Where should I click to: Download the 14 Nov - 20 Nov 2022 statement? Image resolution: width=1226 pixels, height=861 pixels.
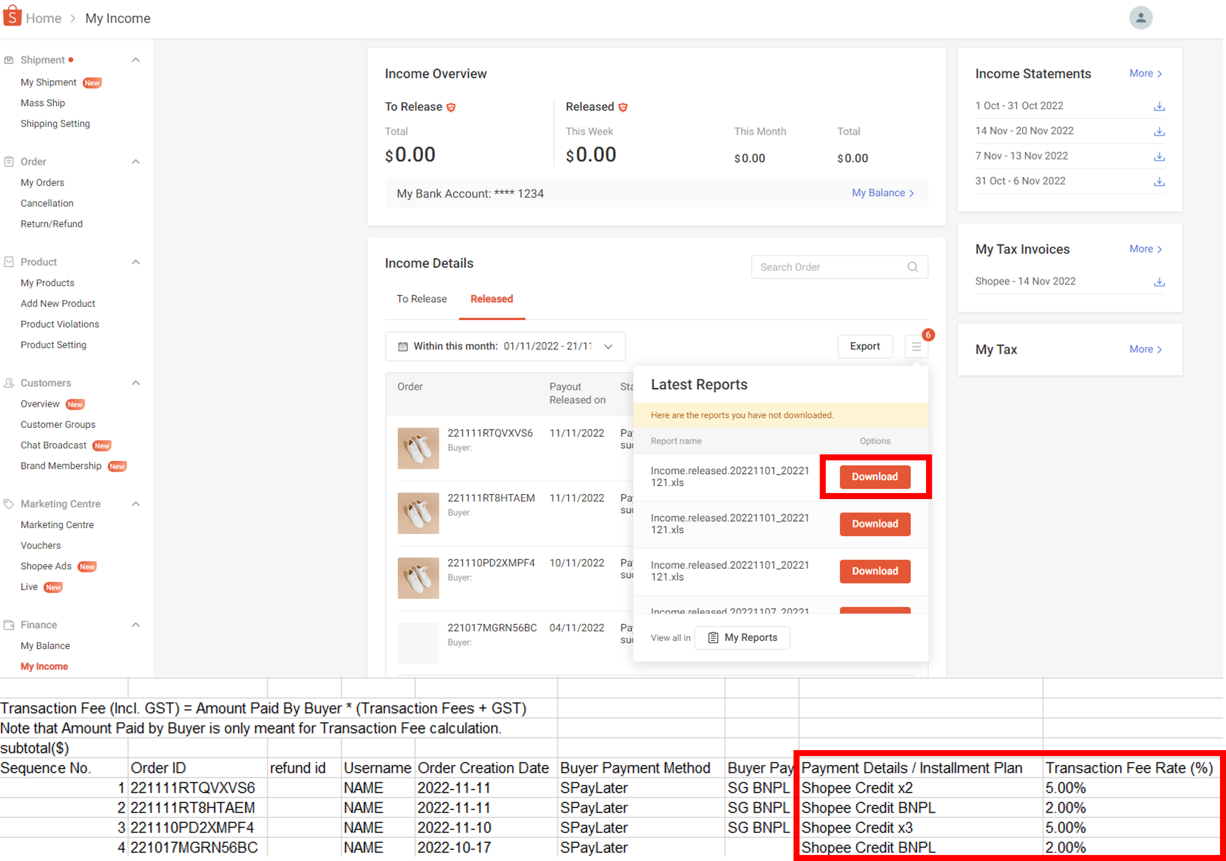[x=1159, y=131]
